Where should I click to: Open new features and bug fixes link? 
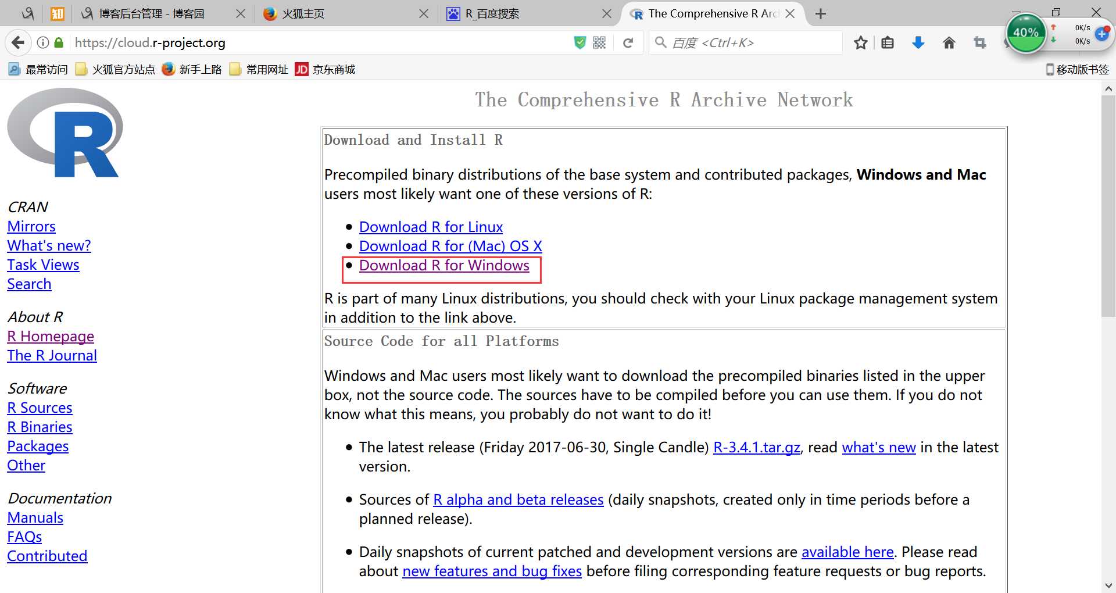492,571
